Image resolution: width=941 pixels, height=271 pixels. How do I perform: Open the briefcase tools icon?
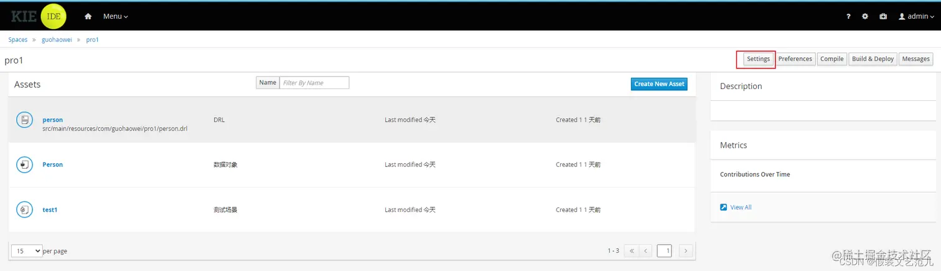(883, 17)
